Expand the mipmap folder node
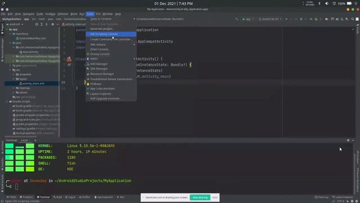The width and height of the screenshot is (360, 203). pyautogui.click(x=13, y=88)
